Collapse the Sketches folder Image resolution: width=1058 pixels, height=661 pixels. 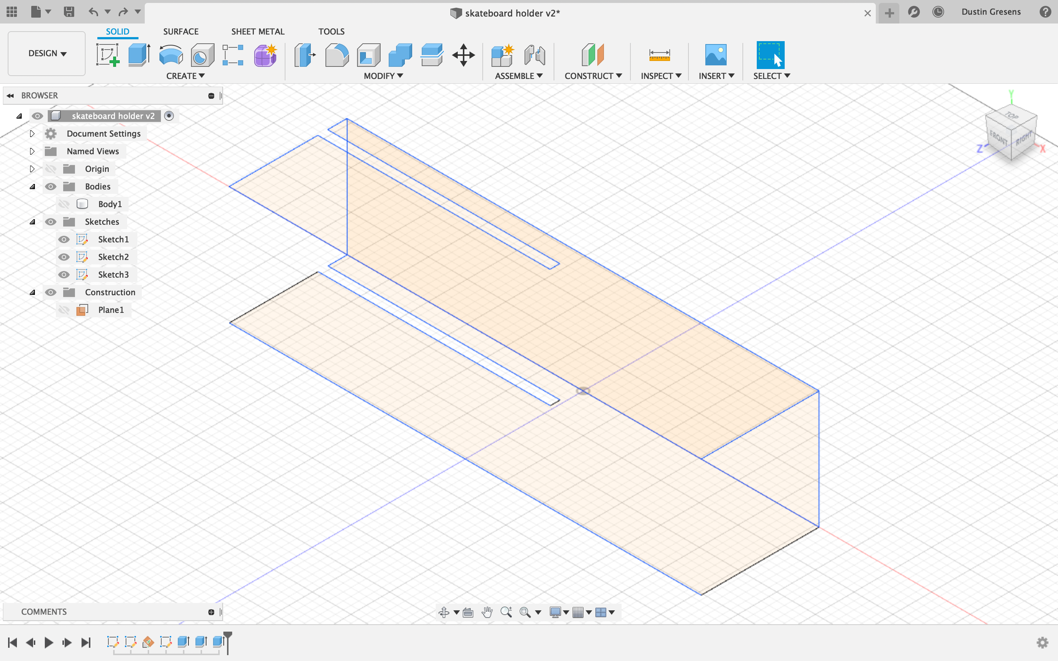[32, 221]
